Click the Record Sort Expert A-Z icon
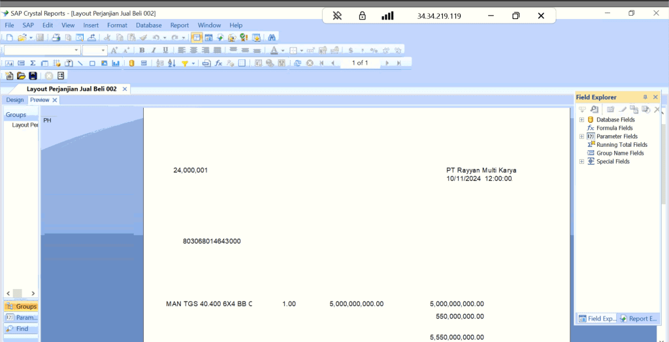The width and height of the screenshot is (669, 342). 172,63
